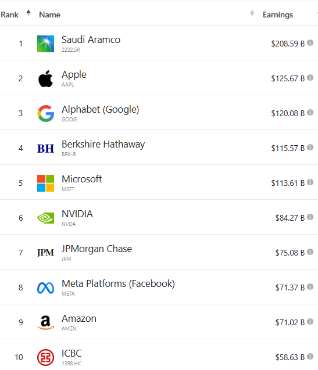318x370 pixels.
Task: Click info icon beside $208.59 B earnings
Action: pos(310,43)
